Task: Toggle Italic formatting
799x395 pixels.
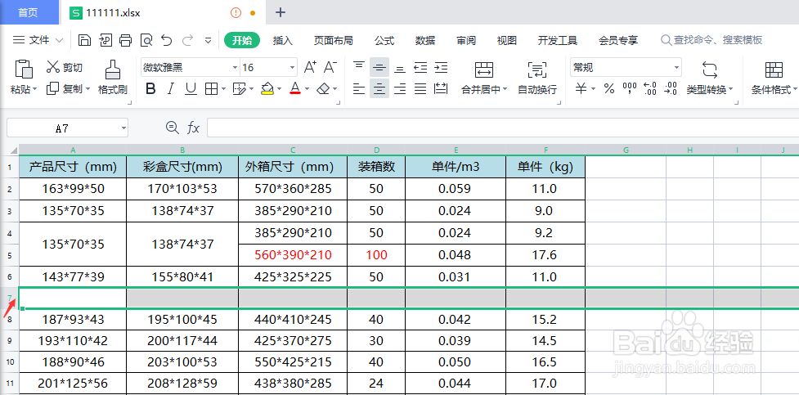Action: coord(171,89)
